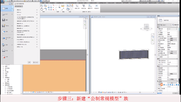Click the Save floppy-disk icon in the application menu
181x102 pixels.
pyautogui.click(x=3, y=20)
